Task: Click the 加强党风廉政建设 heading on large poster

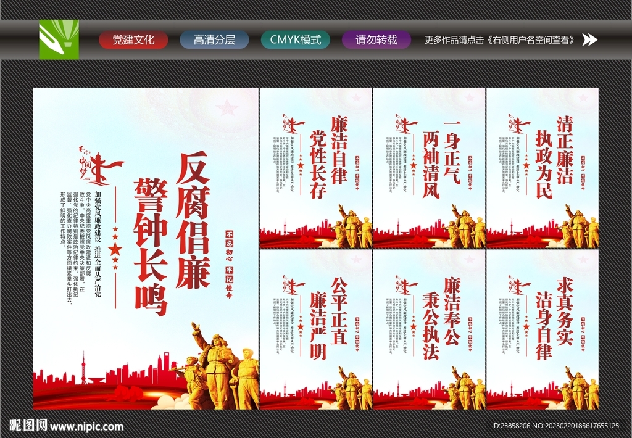Action: tap(98, 244)
